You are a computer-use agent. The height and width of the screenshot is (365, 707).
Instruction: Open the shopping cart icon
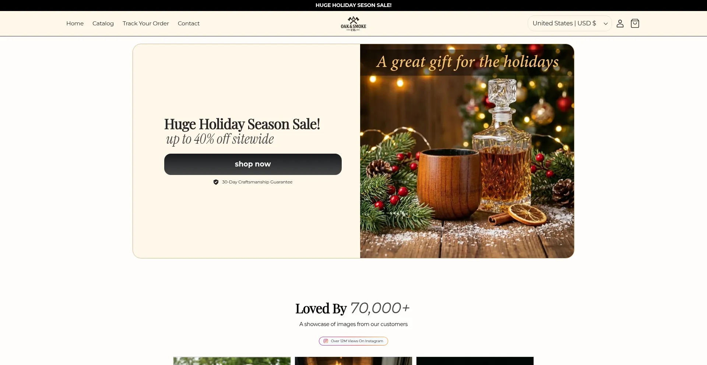[635, 24]
